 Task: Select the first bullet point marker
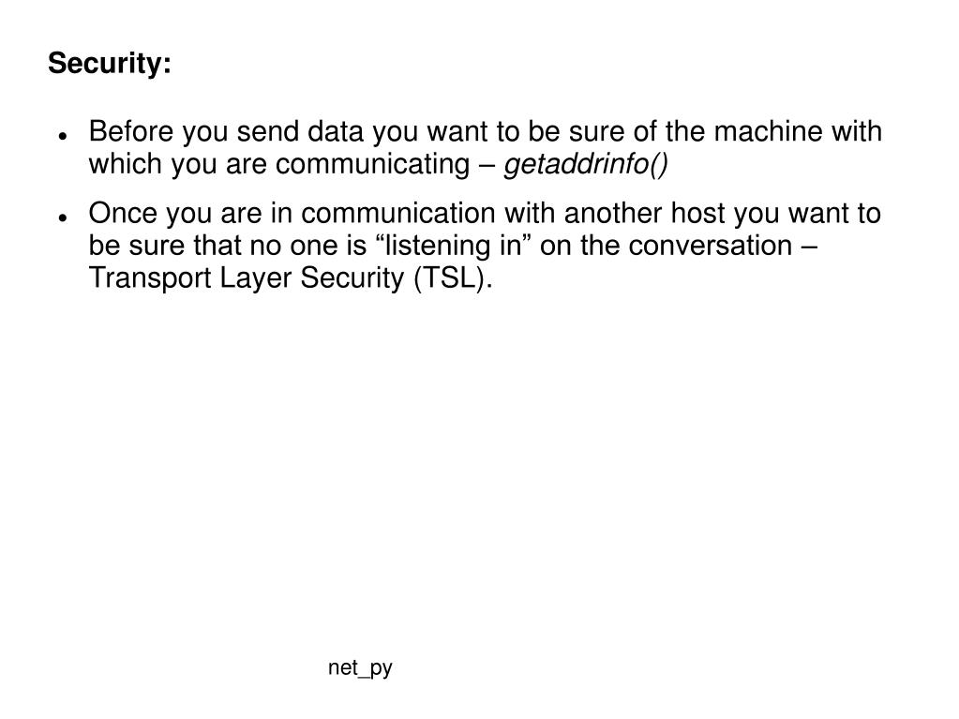pyautogui.click(x=63, y=136)
